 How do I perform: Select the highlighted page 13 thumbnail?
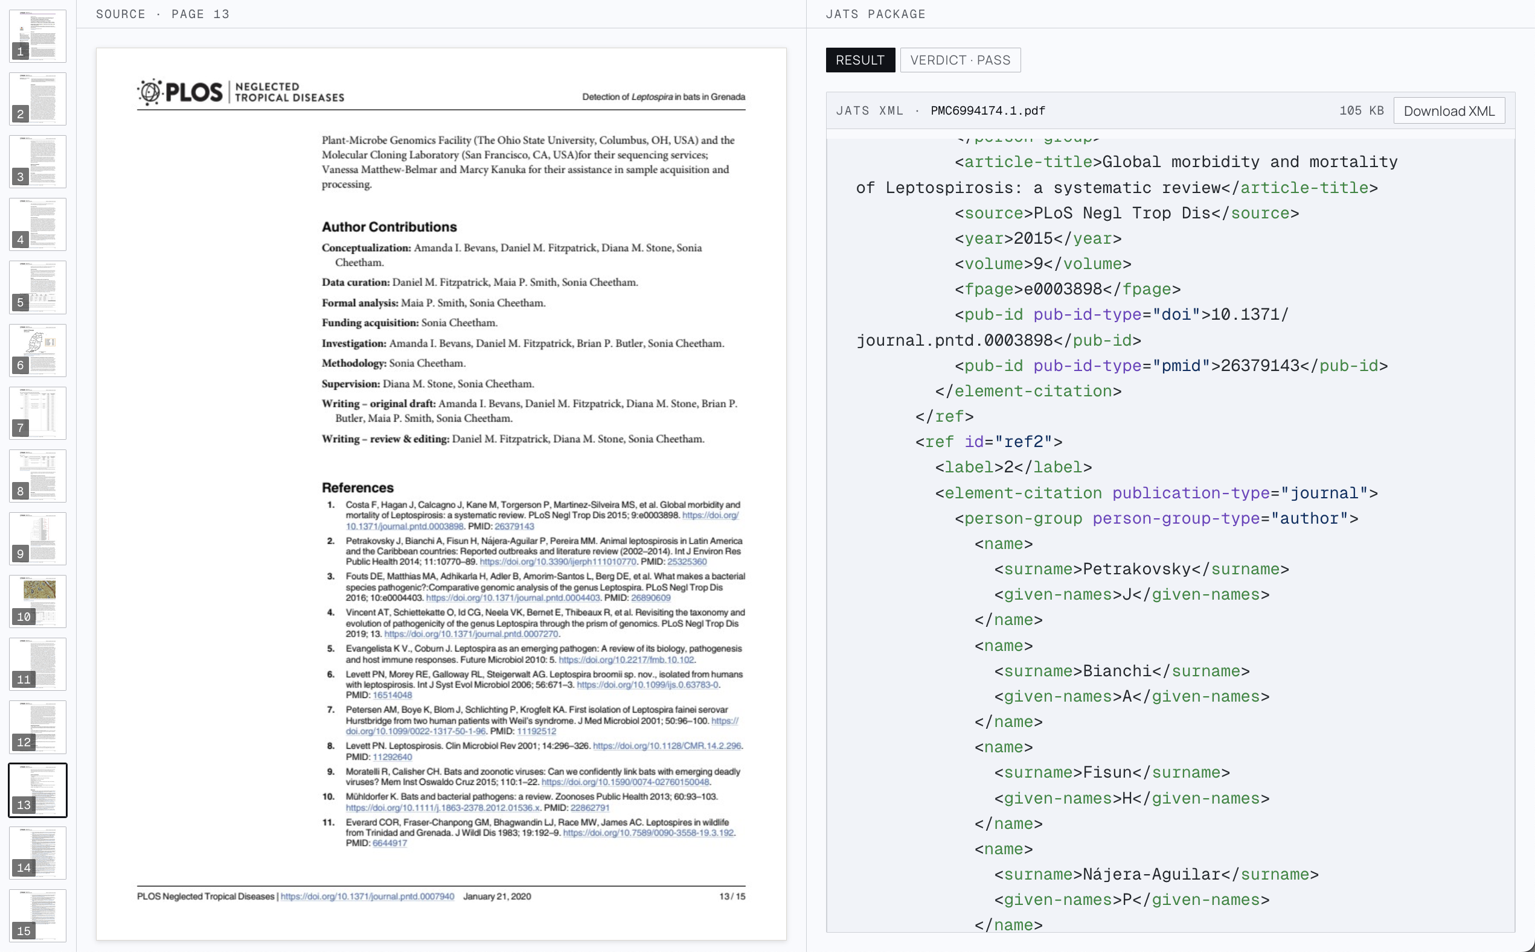click(x=38, y=790)
